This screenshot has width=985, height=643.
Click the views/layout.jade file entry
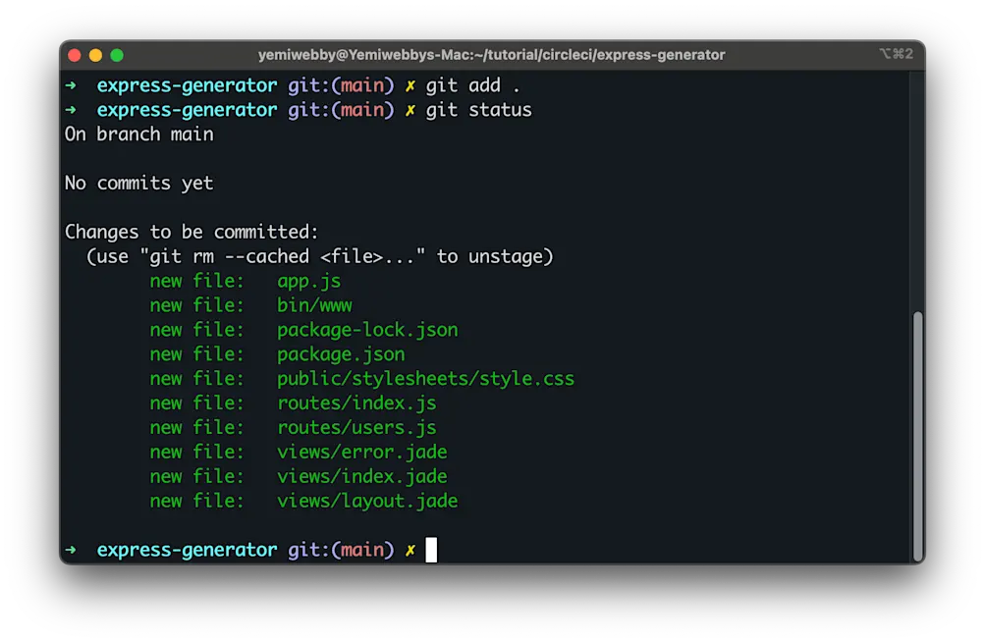(x=367, y=501)
